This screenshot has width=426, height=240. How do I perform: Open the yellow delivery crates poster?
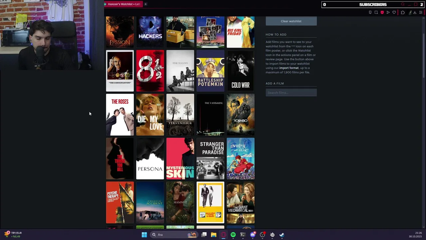(180, 32)
